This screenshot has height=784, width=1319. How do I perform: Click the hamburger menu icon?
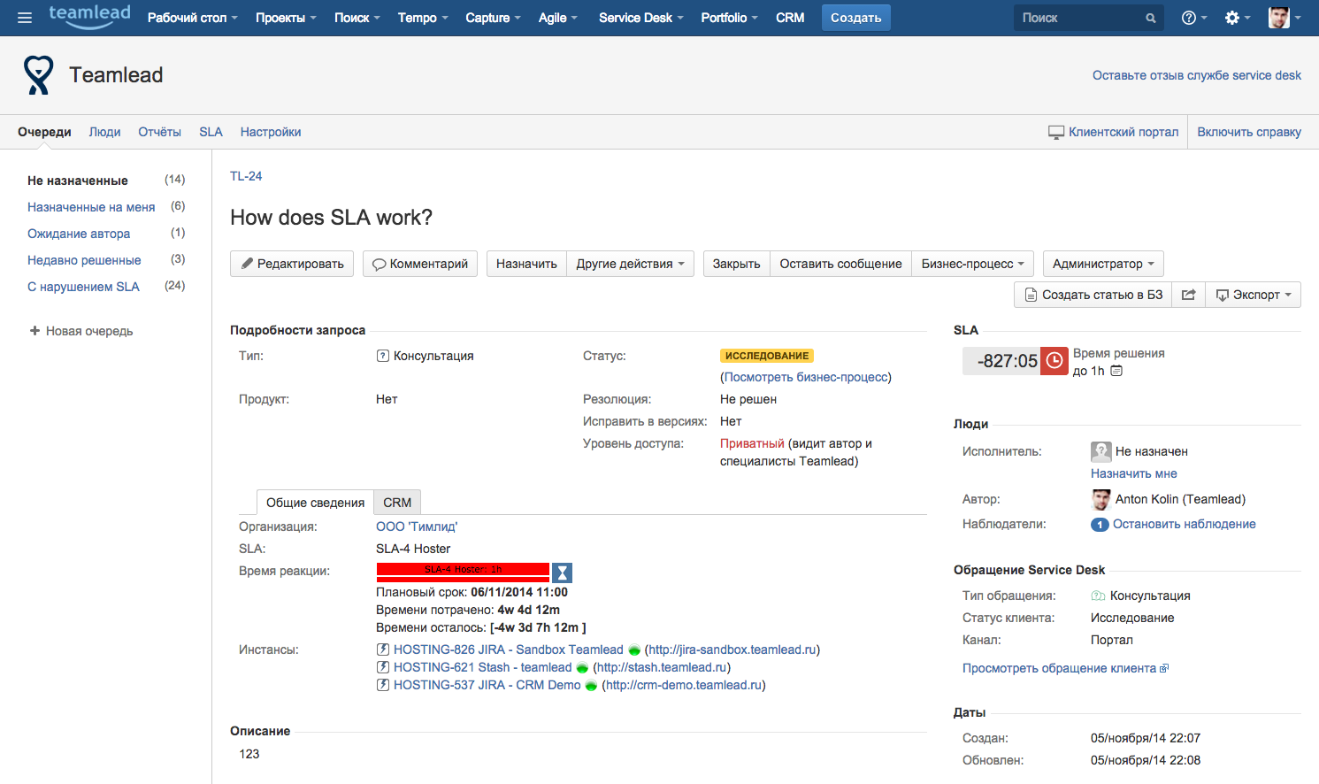click(x=24, y=17)
